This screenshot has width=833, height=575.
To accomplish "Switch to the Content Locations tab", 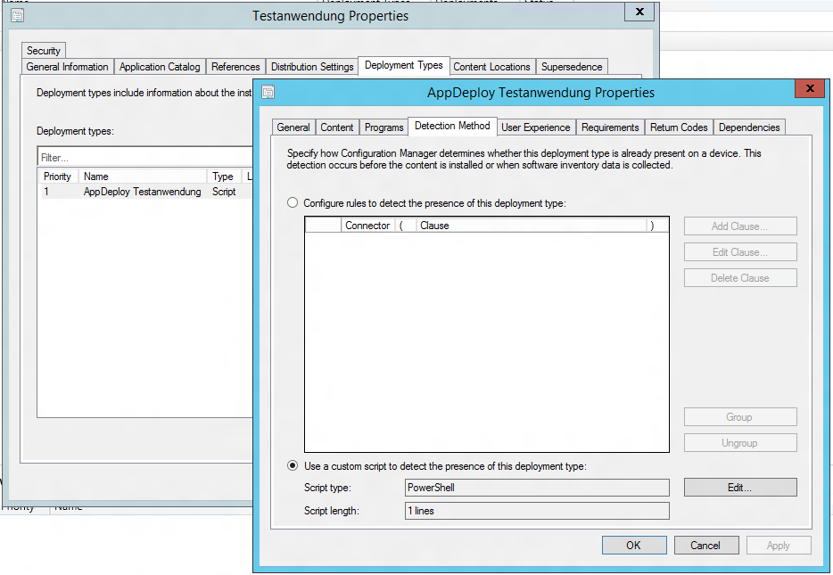I will (491, 67).
